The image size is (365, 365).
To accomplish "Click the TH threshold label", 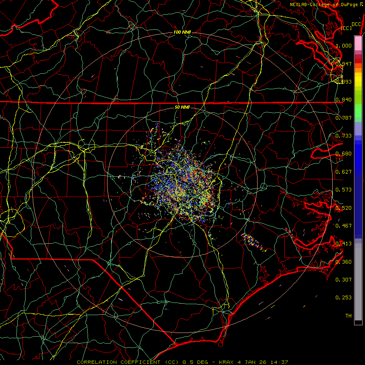I will click(x=348, y=316).
